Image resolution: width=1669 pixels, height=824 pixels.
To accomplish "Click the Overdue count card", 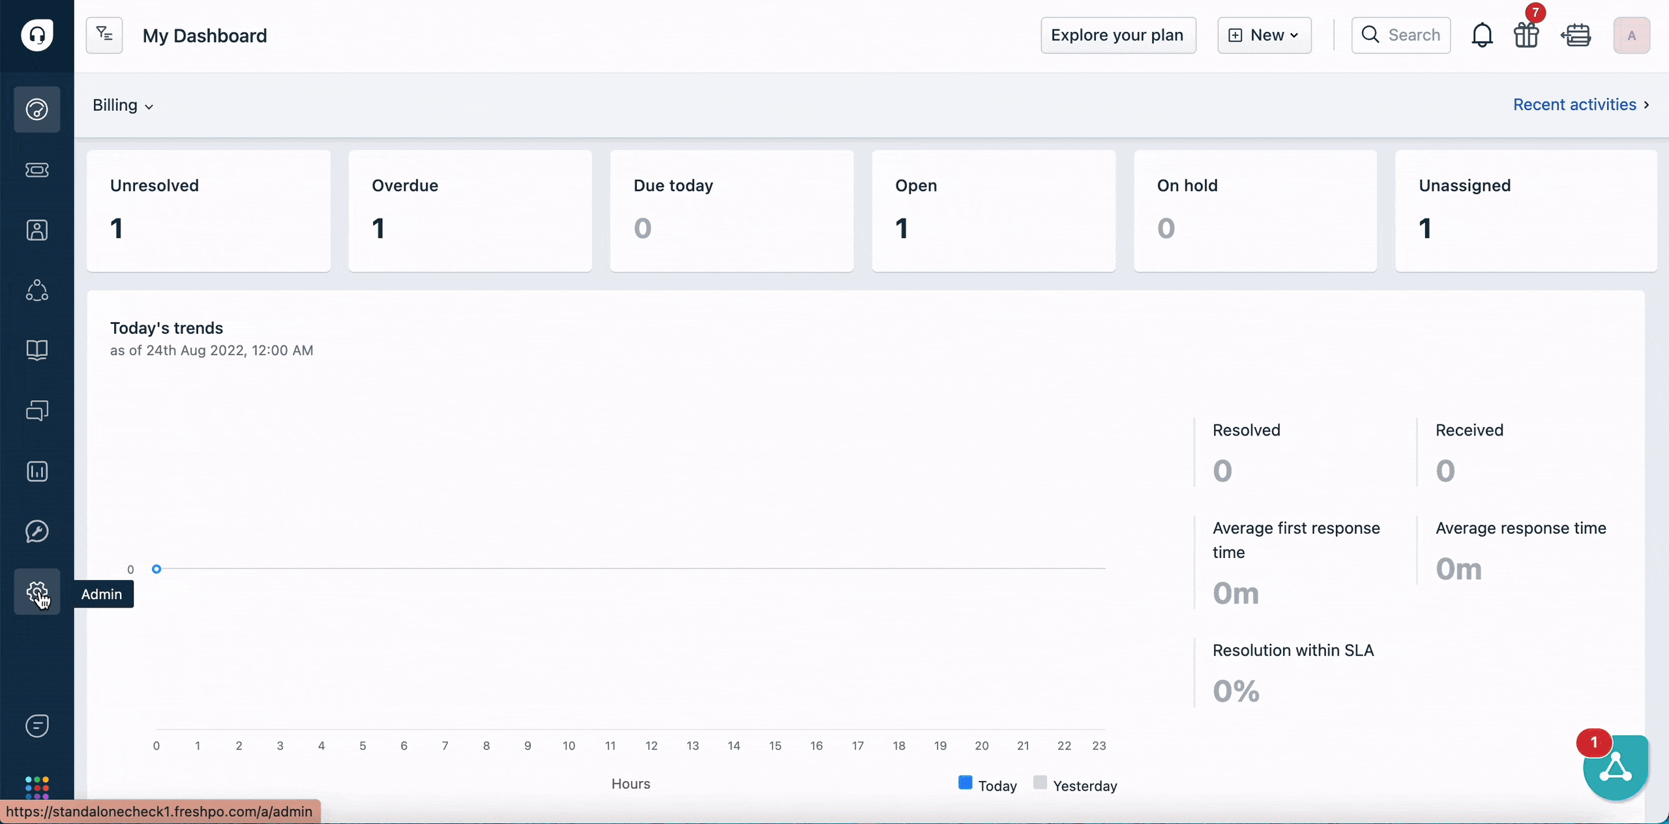I will (x=469, y=210).
